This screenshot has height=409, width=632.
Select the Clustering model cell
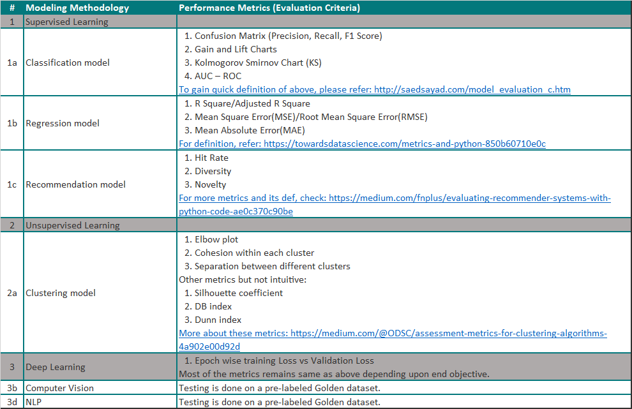pos(60,293)
